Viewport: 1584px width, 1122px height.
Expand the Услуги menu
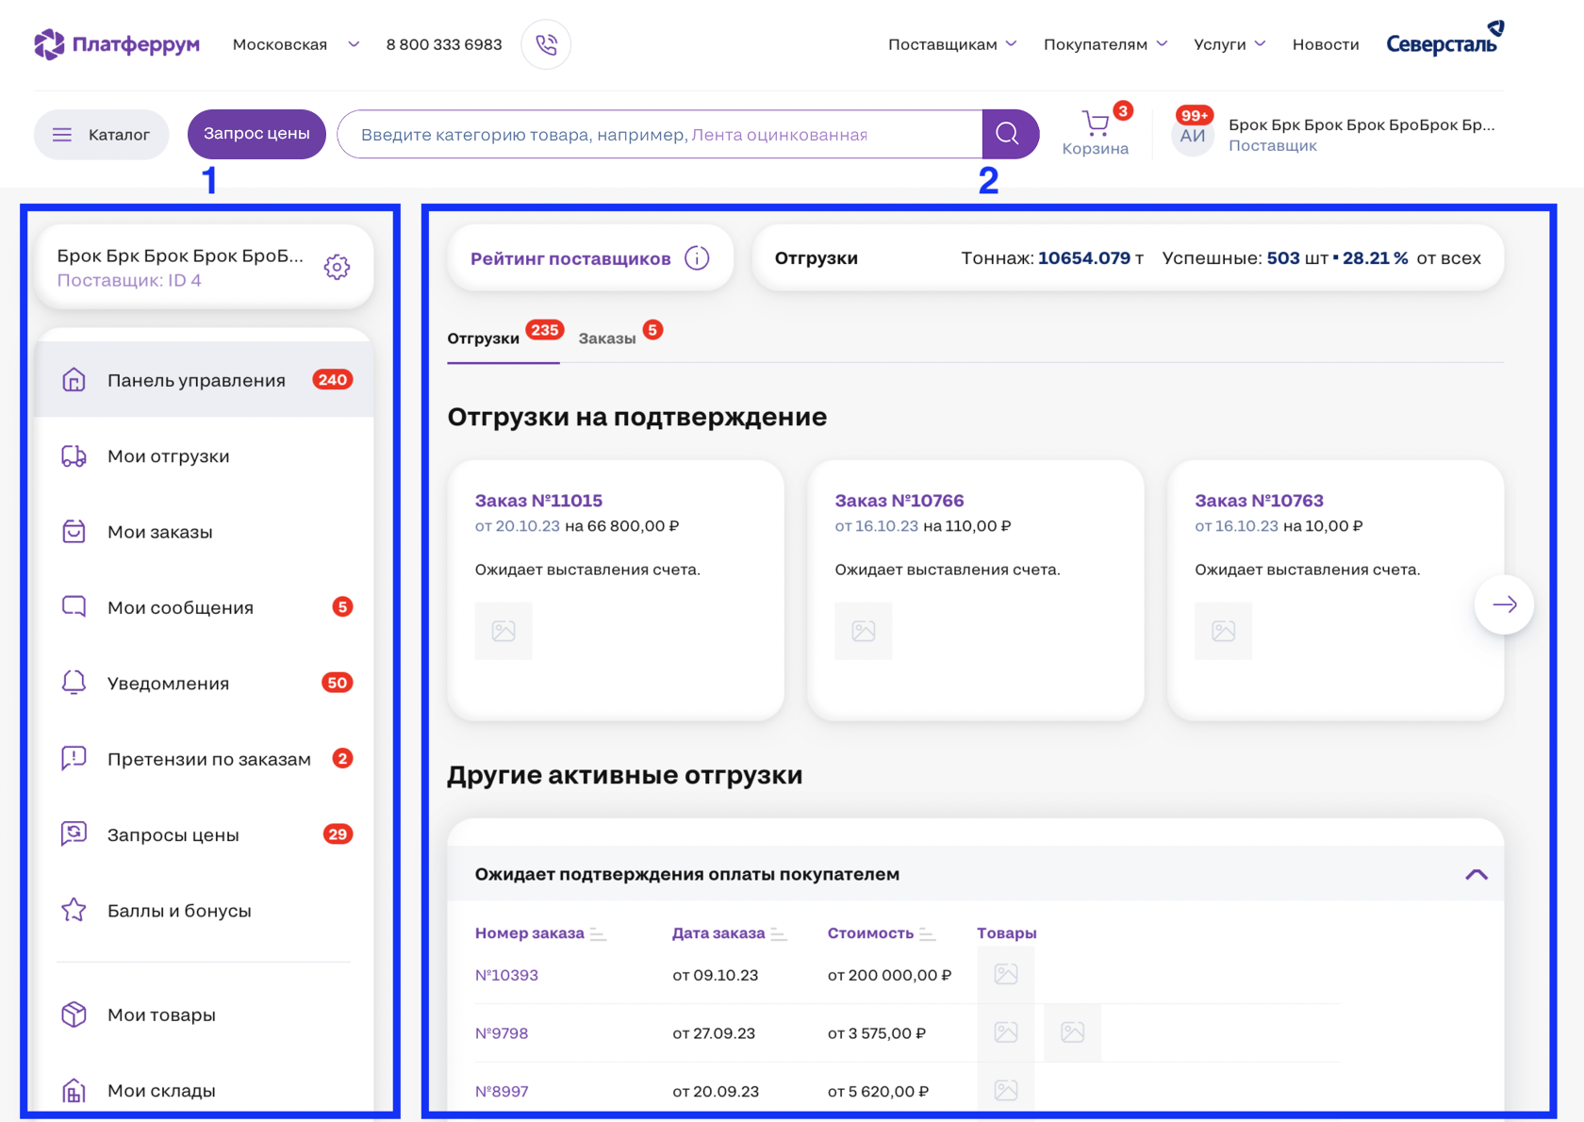(x=1229, y=44)
